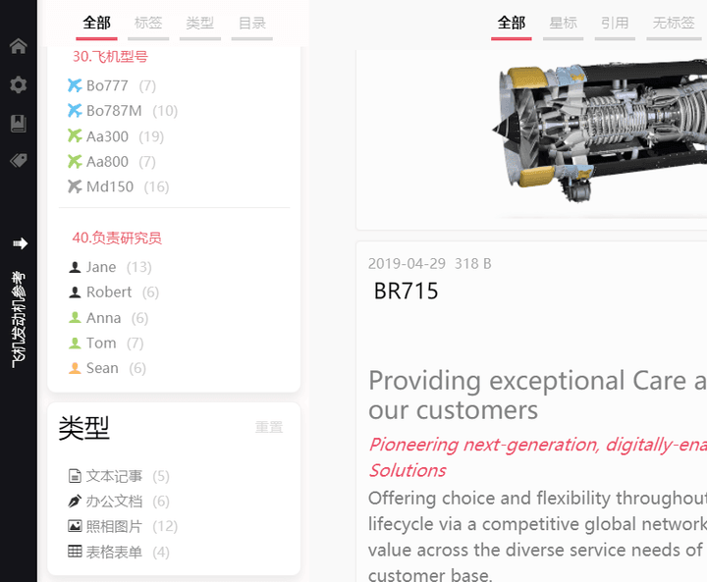Filter by 照相图片 type
Viewport: 707px width, 582px height.
point(123,526)
